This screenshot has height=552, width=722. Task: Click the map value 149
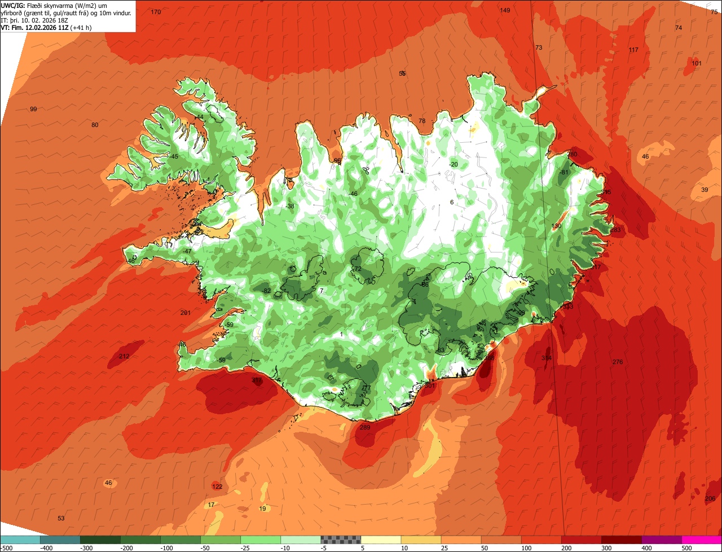505,10
